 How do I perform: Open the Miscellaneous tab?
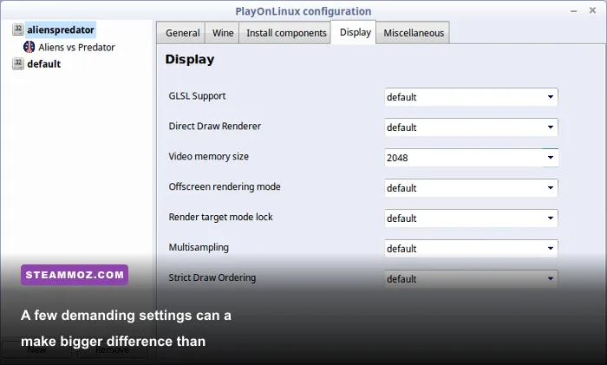coord(414,33)
